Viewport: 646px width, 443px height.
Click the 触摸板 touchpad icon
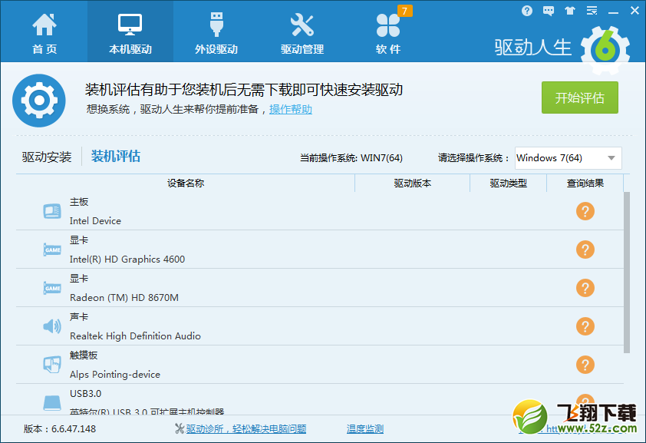(52, 365)
